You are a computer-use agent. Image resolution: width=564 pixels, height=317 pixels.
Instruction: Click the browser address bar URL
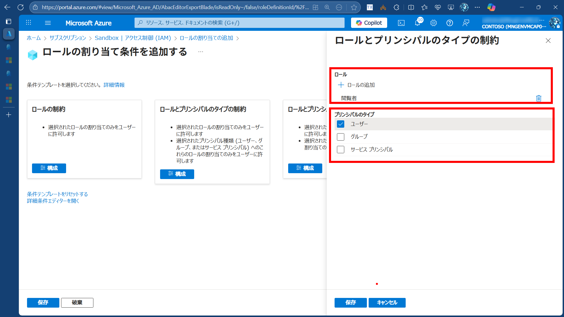[x=175, y=7]
